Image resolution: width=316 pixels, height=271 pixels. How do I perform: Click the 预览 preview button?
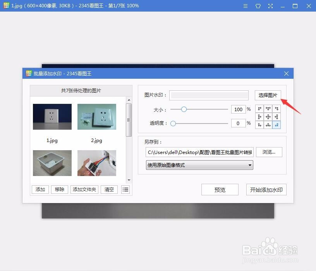tap(220, 190)
